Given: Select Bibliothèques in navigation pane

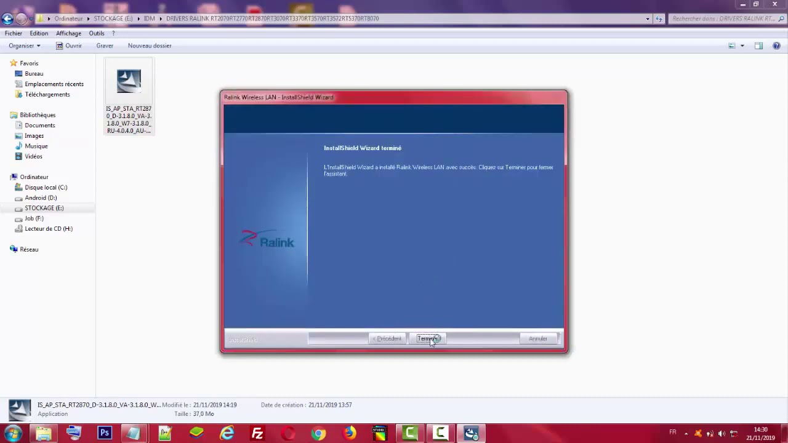Looking at the screenshot, I should coord(38,115).
